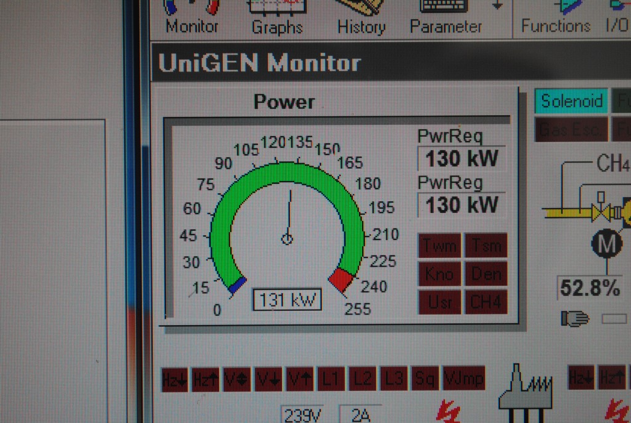This screenshot has width=631, height=423.
Task: Click the factory grid icon
Action: point(526,393)
